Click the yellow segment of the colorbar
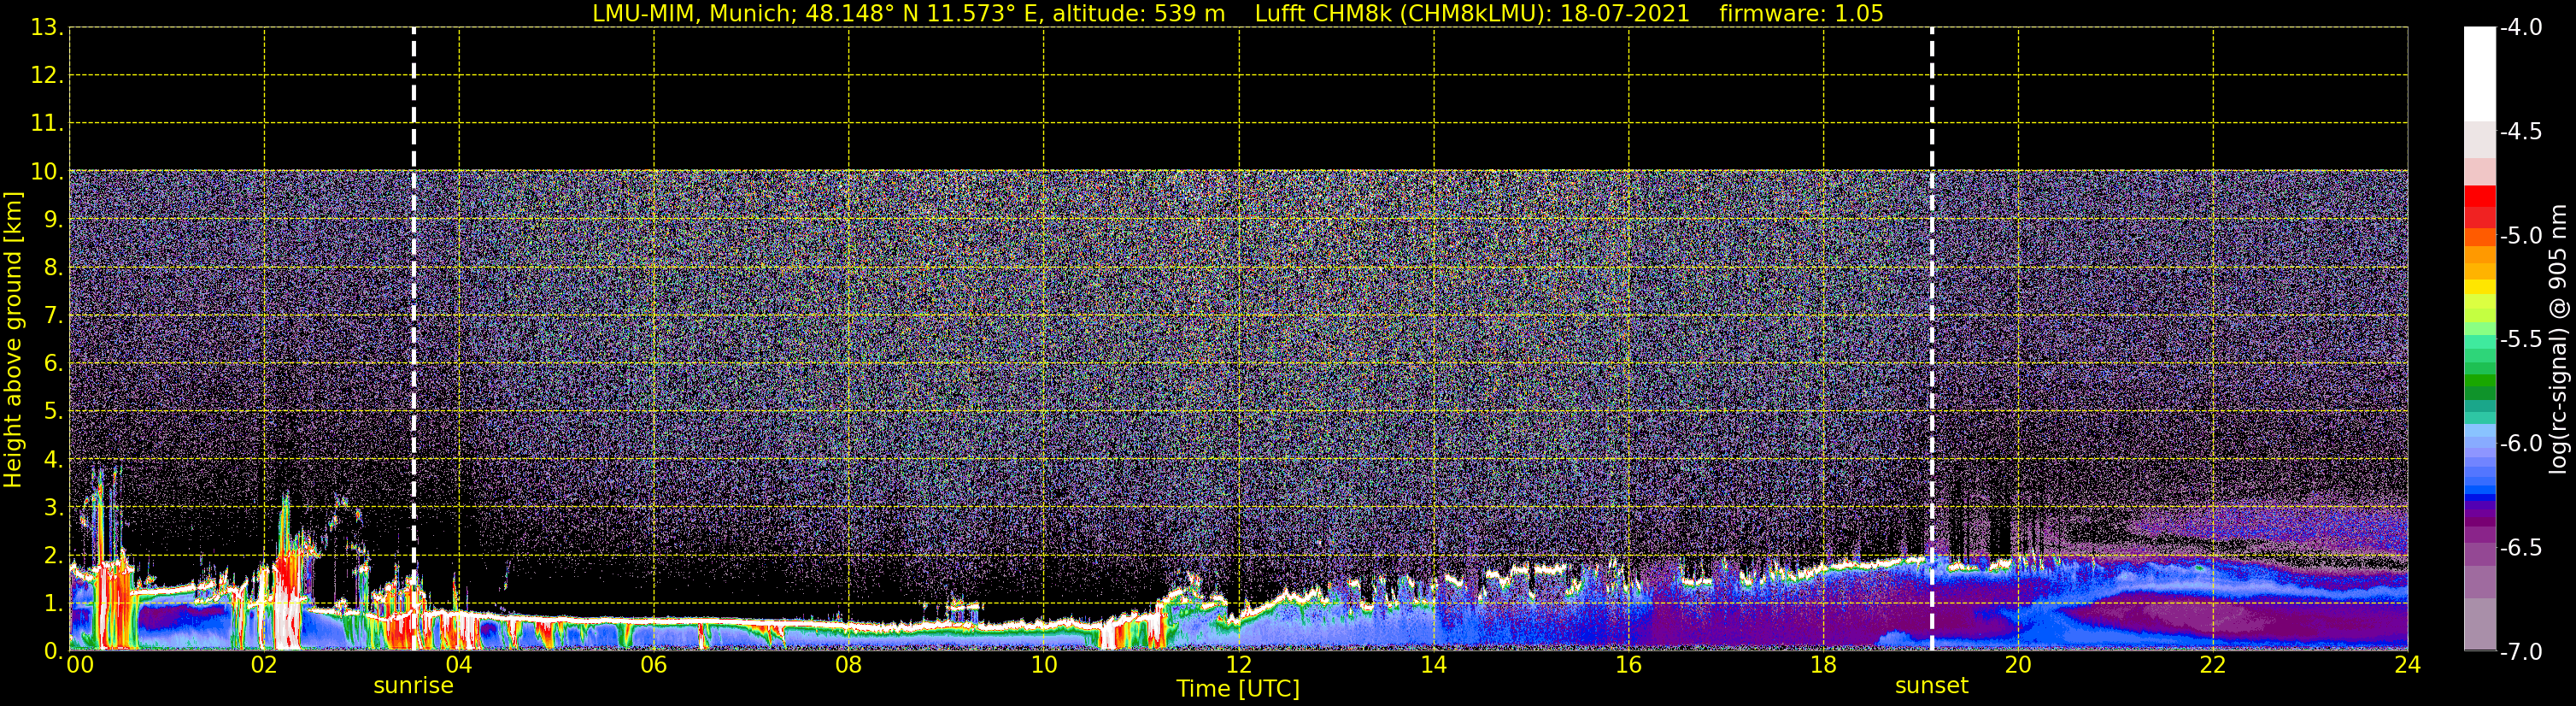 (x=2479, y=287)
